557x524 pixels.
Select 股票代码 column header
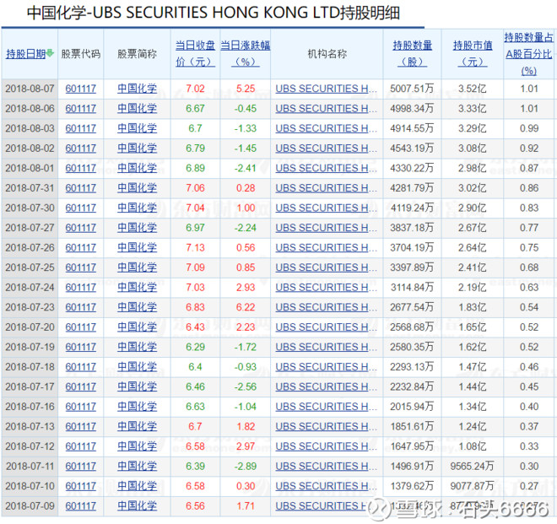pos(81,54)
